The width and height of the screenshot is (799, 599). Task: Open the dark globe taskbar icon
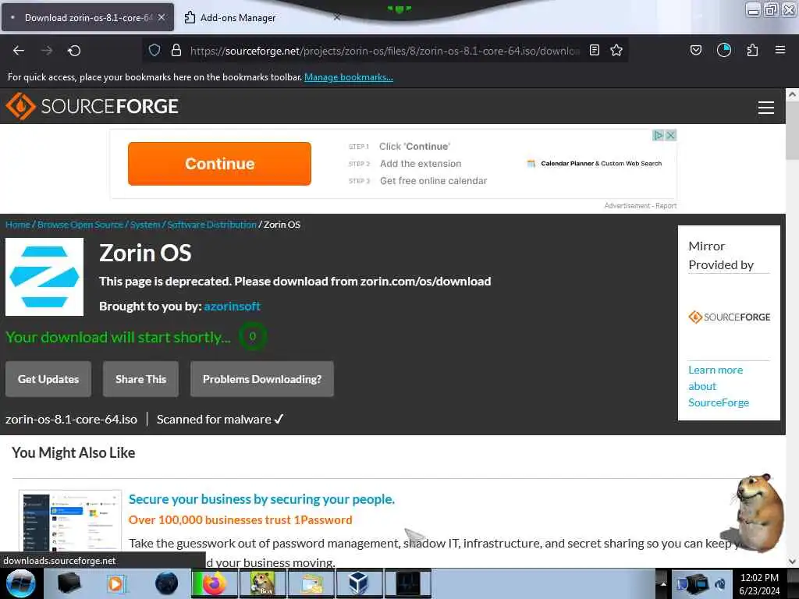pos(166,583)
